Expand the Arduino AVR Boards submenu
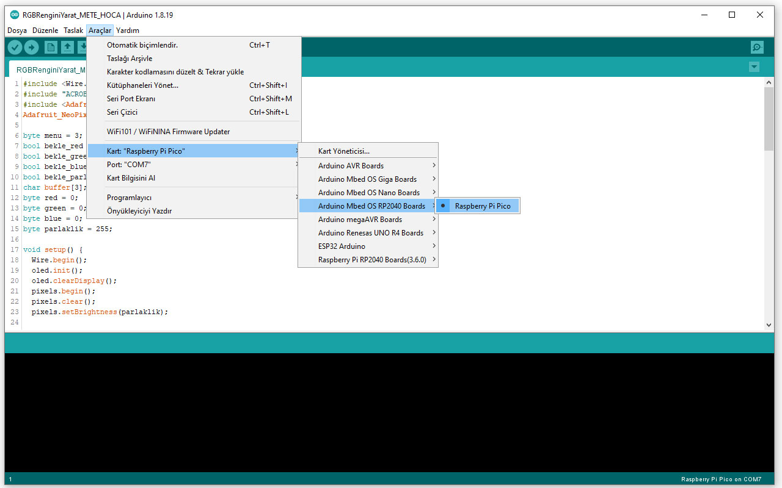Viewport: 782px width, 488px height. pos(368,166)
